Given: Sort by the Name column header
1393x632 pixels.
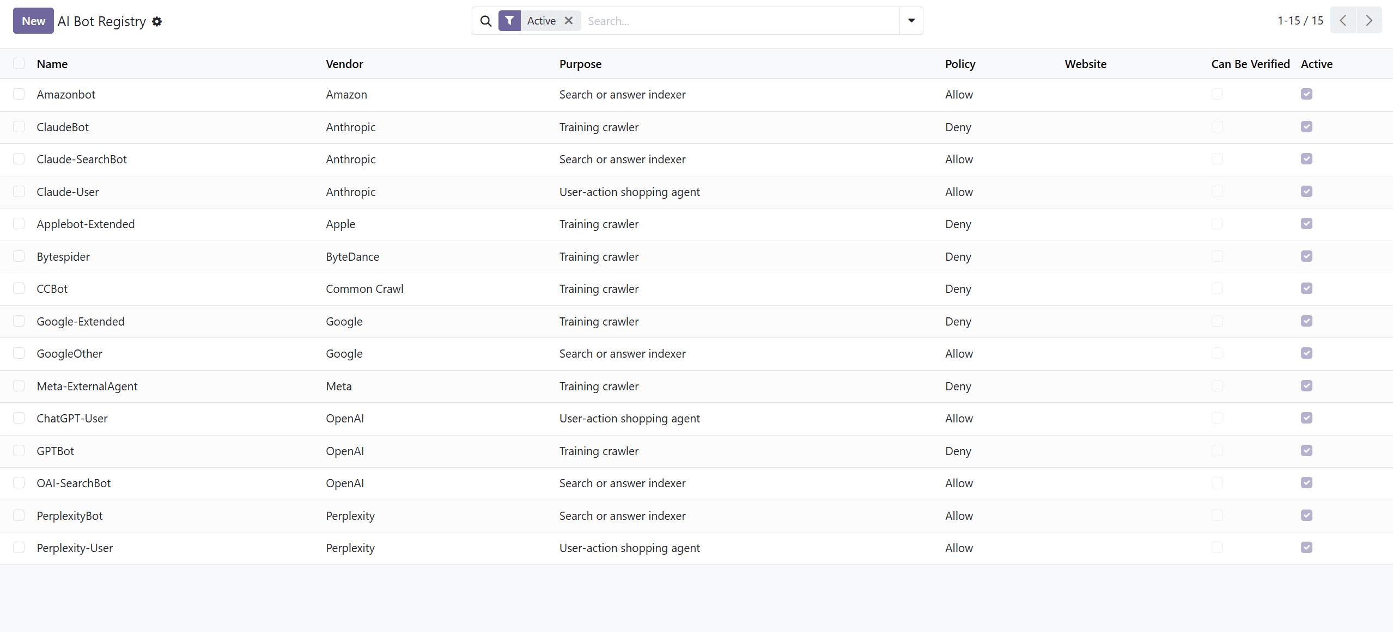Looking at the screenshot, I should click(x=52, y=64).
